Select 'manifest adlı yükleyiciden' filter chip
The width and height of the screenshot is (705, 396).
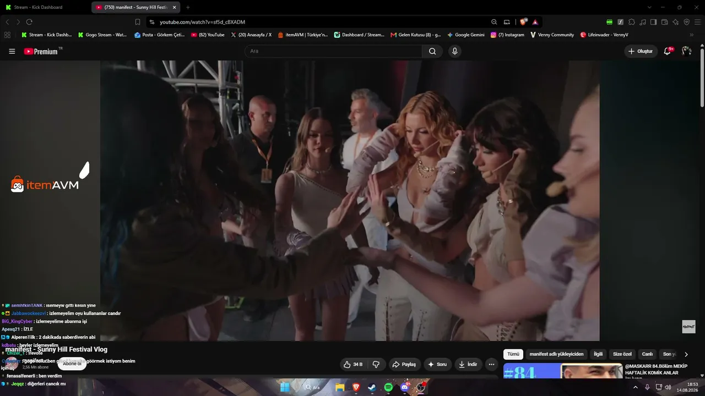(556, 354)
